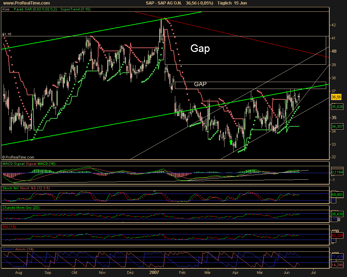Open the Parab SAR (0,02 0,02 0,2) indicator label
The height and width of the screenshot is (277, 347).
[x=35, y=9]
